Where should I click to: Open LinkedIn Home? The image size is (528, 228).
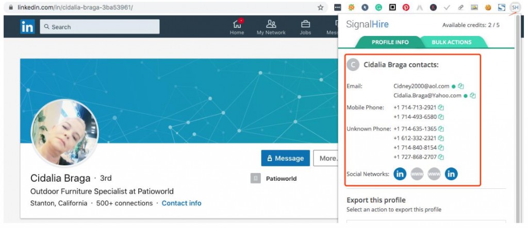click(x=237, y=27)
